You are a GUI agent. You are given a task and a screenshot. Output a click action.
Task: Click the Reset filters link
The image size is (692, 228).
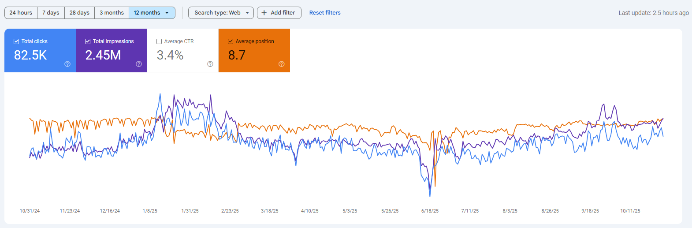pyautogui.click(x=325, y=13)
